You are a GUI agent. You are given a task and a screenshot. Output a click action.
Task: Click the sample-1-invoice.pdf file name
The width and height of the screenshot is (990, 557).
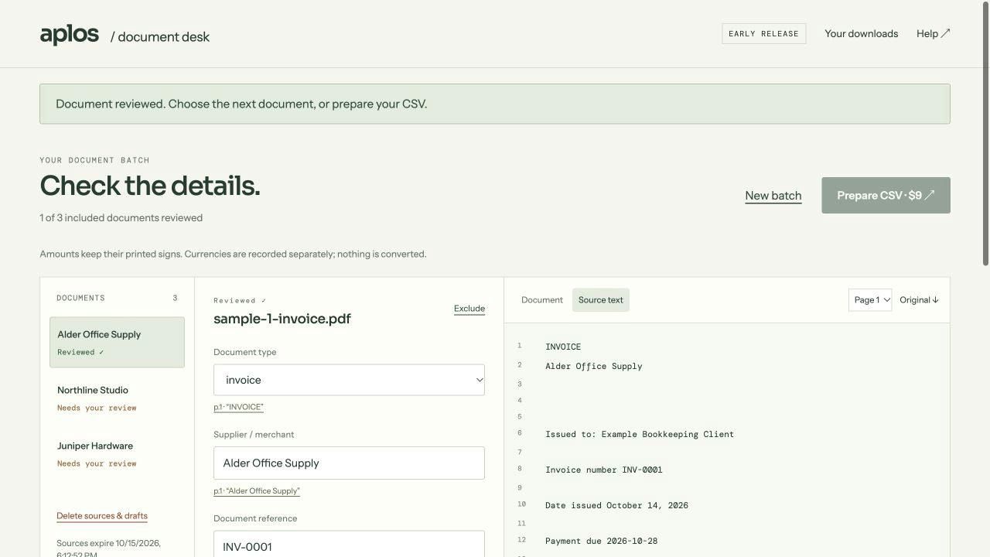point(282,319)
